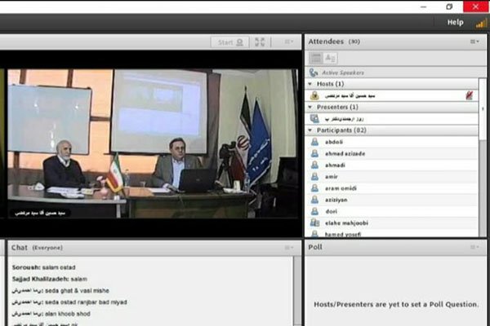490x326 pixels.
Task: Collapse the Presenters (1) group
Action: click(x=310, y=107)
